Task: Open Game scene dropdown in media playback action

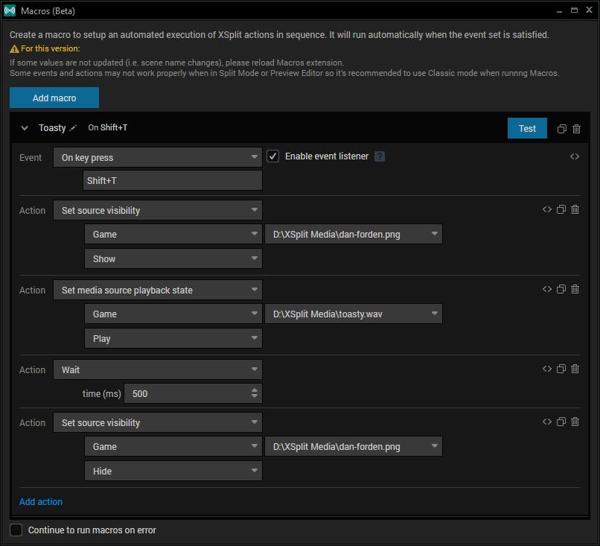Action: (x=173, y=314)
